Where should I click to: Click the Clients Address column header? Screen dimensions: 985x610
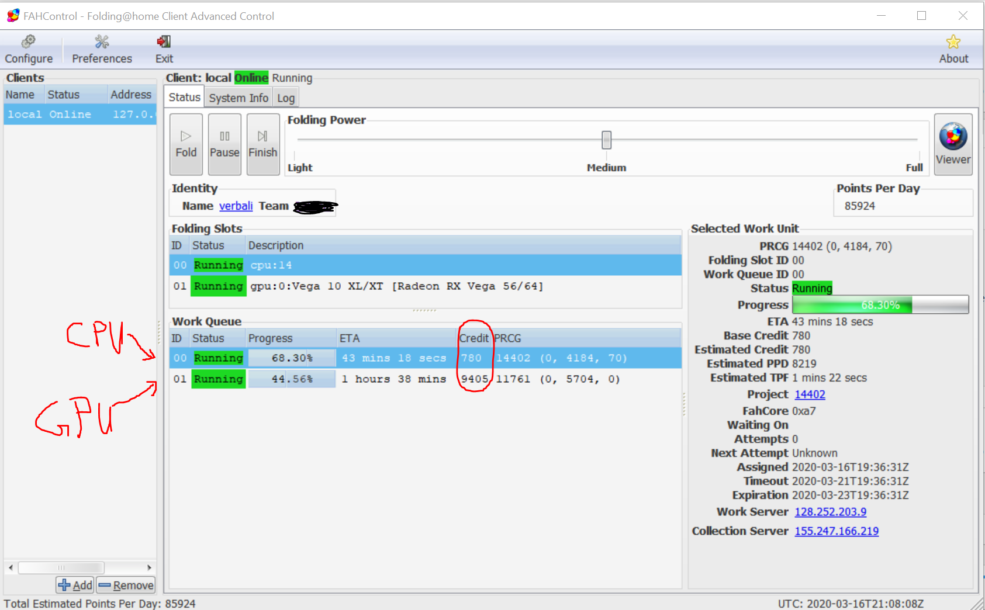[x=132, y=95]
